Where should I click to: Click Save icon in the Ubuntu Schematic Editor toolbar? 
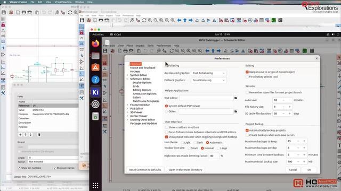[x=105, y=51]
